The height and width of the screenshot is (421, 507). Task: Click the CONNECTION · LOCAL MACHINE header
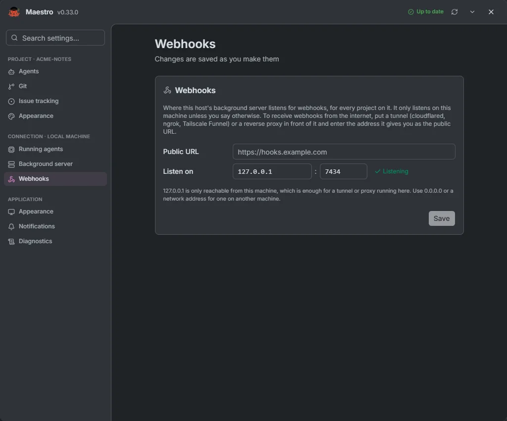[x=49, y=136]
